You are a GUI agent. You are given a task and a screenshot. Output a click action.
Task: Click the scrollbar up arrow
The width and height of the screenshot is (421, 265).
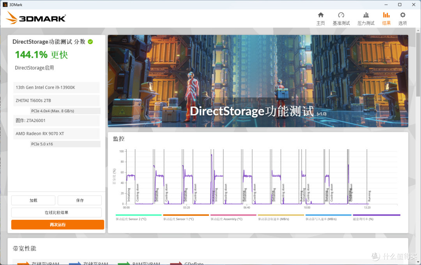(418, 30)
